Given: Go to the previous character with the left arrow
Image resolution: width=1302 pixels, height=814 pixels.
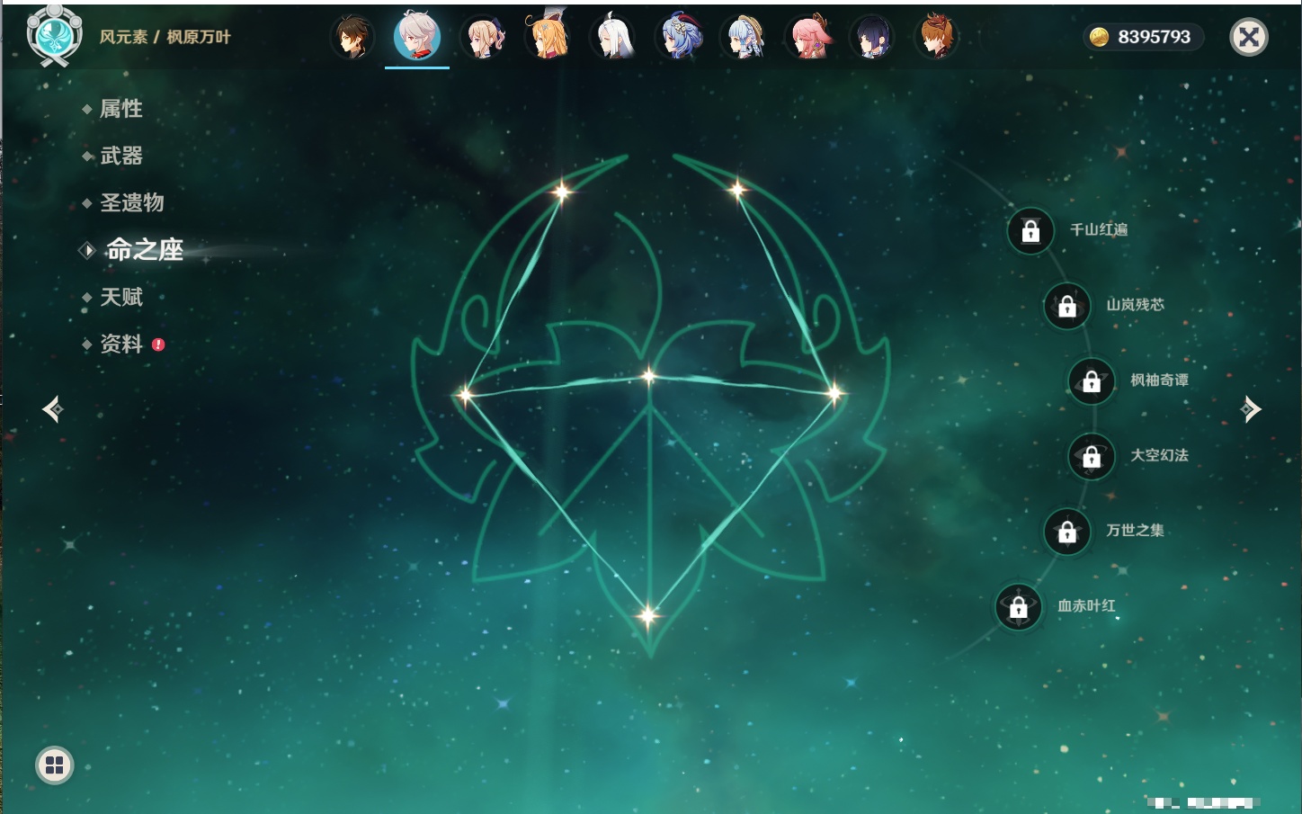Looking at the screenshot, I should click(52, 409).
